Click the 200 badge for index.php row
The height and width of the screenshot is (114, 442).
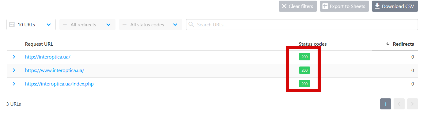coord(304,84)
